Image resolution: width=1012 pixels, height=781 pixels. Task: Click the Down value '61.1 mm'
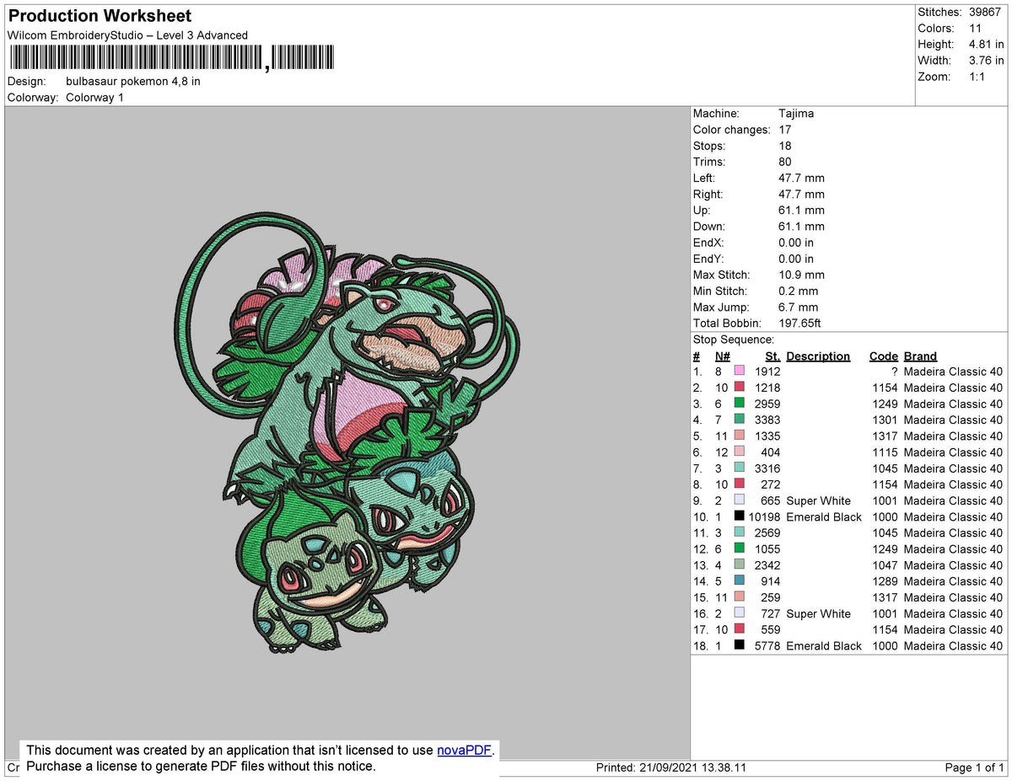coord(801,227)
